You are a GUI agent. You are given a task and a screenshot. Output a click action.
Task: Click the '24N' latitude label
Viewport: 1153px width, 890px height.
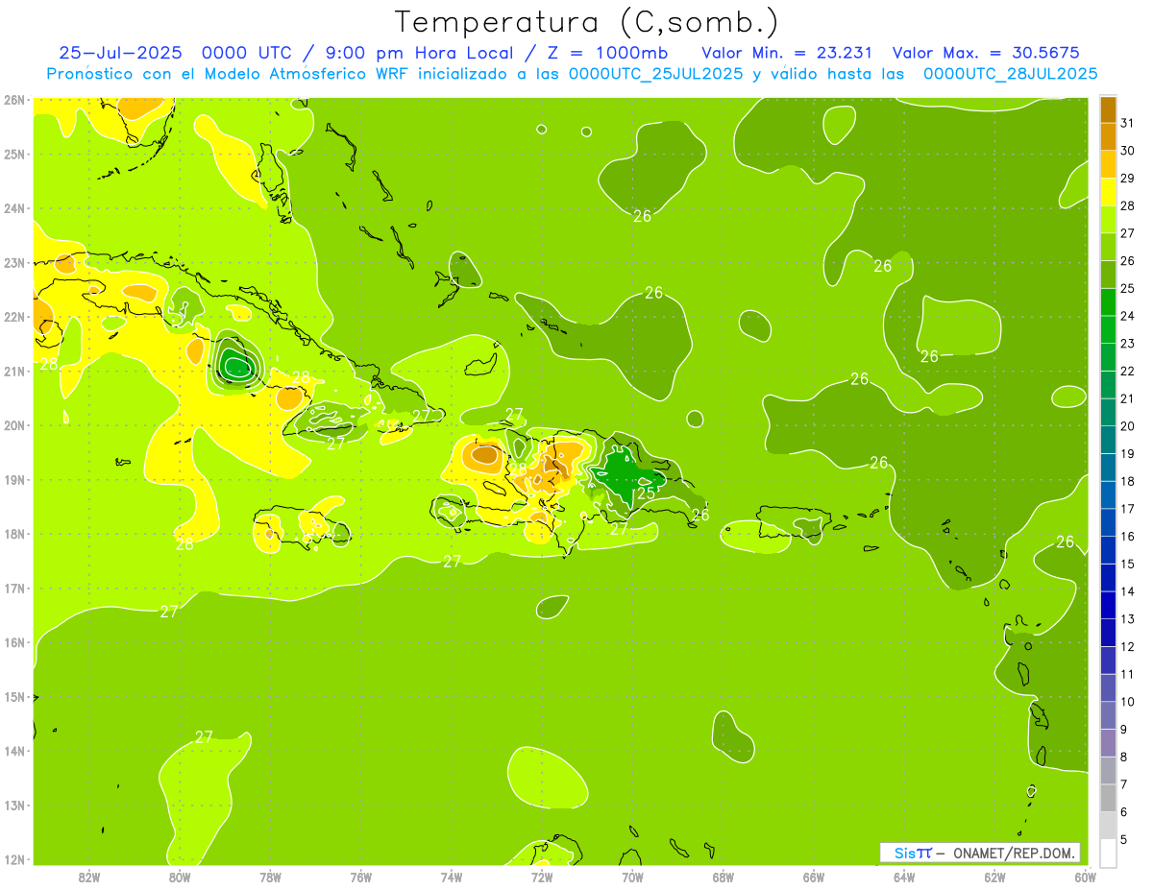[14, 208]
